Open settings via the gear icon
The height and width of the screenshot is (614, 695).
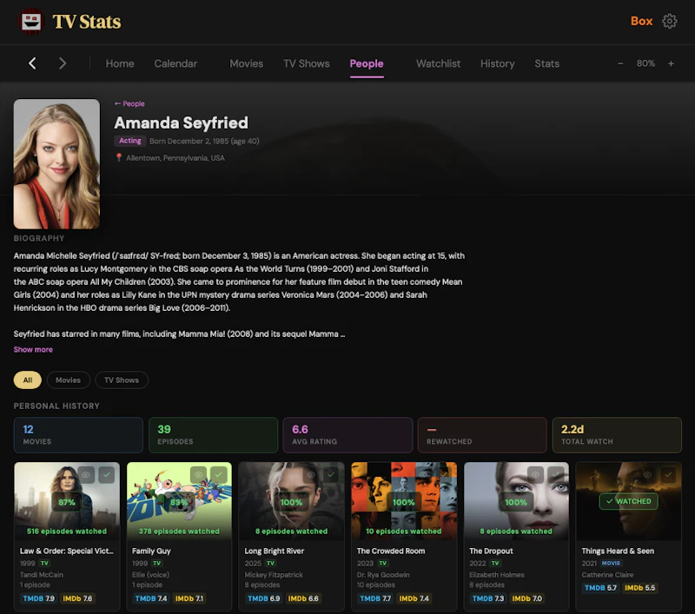click(x=669, y=21)
